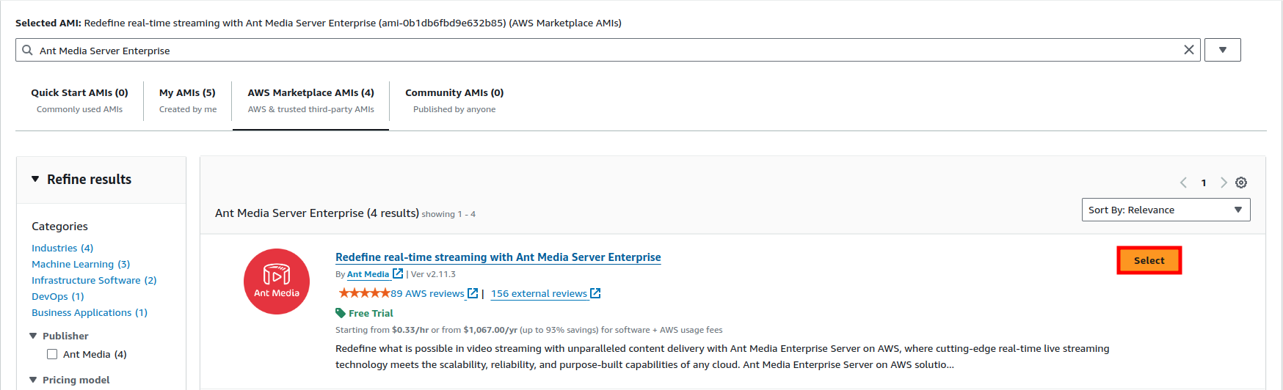
Task: Click the Categories heading
Action: point(59,227)
